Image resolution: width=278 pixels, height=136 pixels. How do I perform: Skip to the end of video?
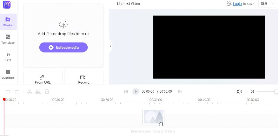tap(180, 91)
